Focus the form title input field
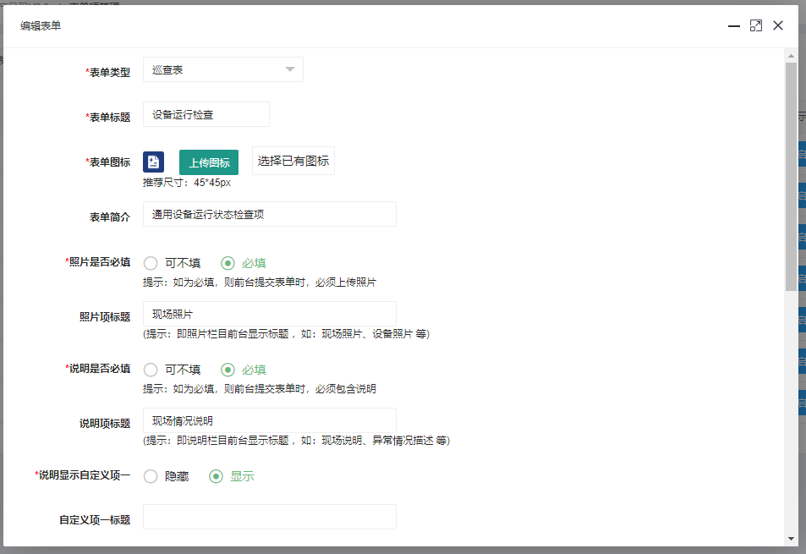The width and height of the screenshot is (806, 554). 206,114
